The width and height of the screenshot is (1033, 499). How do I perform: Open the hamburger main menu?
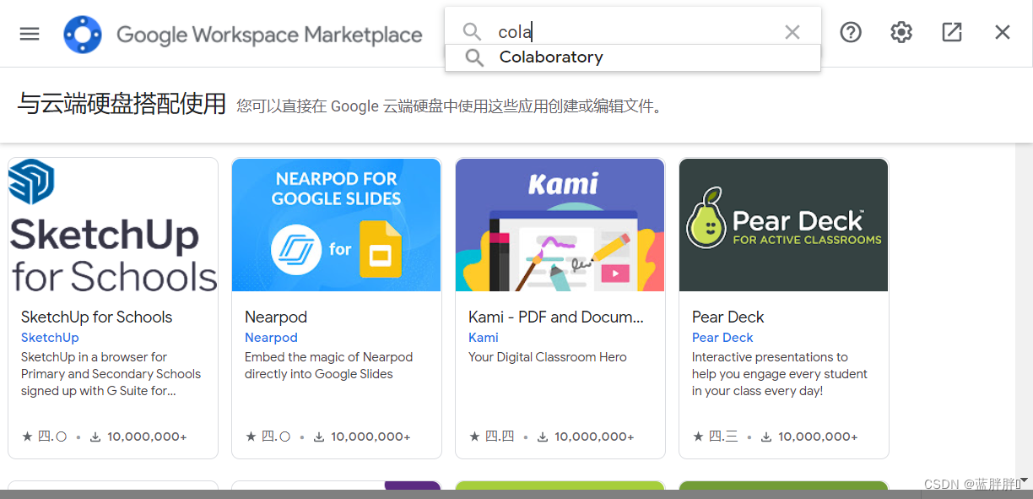coord(30,34)
